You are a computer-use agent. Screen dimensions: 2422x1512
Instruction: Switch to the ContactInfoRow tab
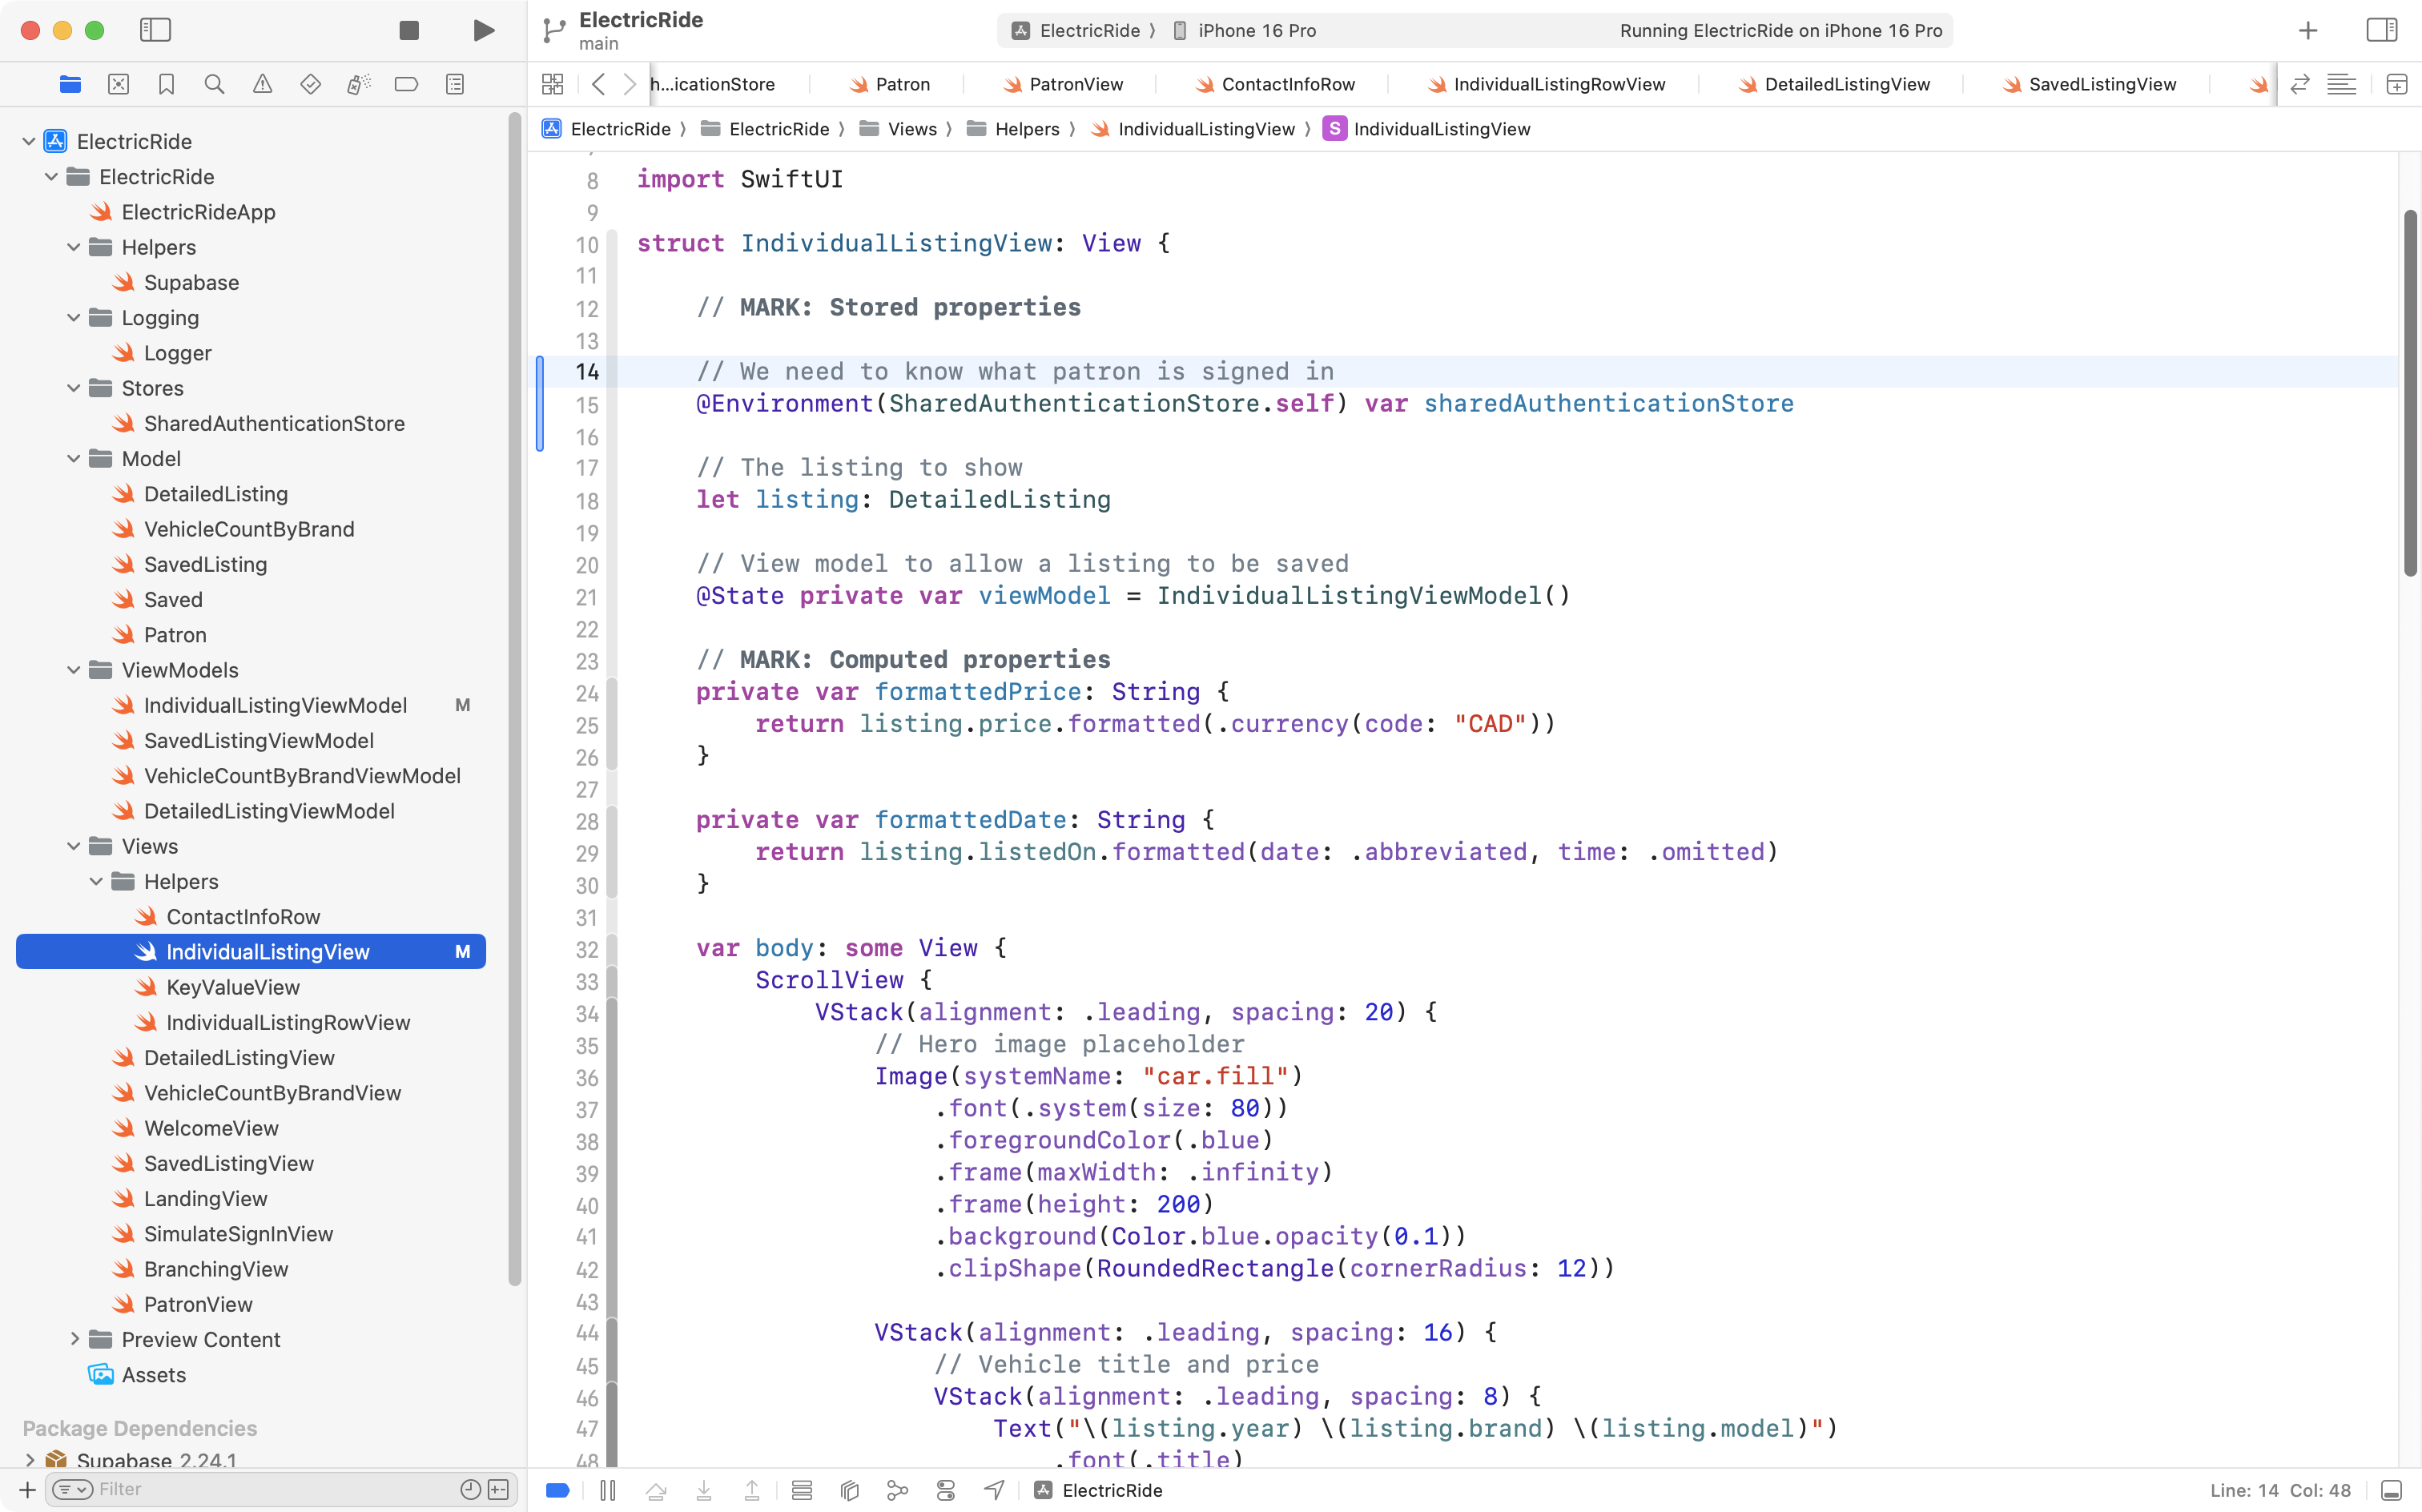1287,84
